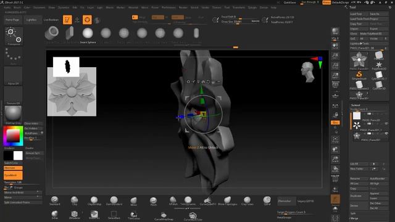
Task: Open the Brush menu
Action: 17,7
